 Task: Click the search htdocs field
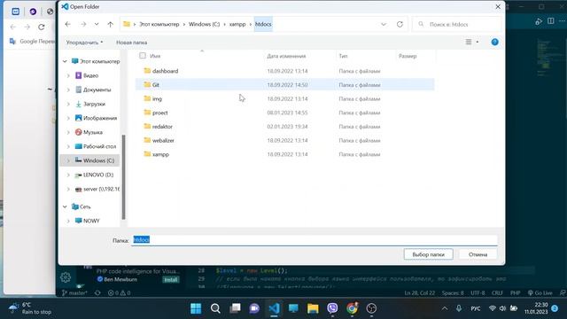(457, 24)
